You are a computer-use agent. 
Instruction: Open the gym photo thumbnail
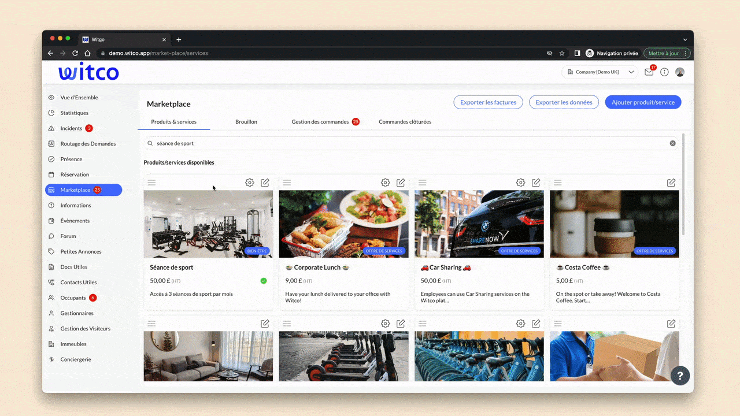208,224
